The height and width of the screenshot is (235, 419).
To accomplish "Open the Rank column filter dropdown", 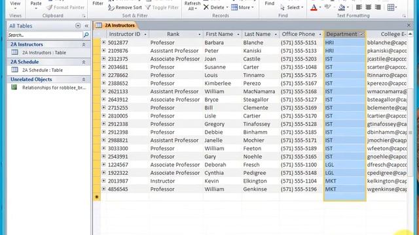I will pos(199,35).
